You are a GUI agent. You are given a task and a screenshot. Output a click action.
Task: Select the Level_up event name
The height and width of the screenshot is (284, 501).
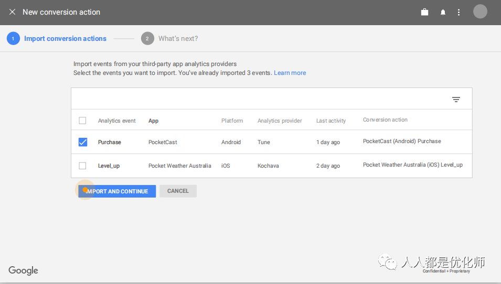(109, 166)
